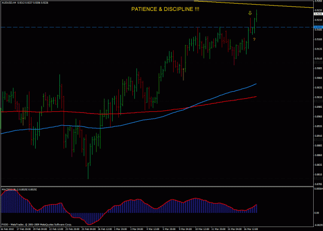Click the 0.8910 price scale label

pyautogui.click(x=318, y=136)
